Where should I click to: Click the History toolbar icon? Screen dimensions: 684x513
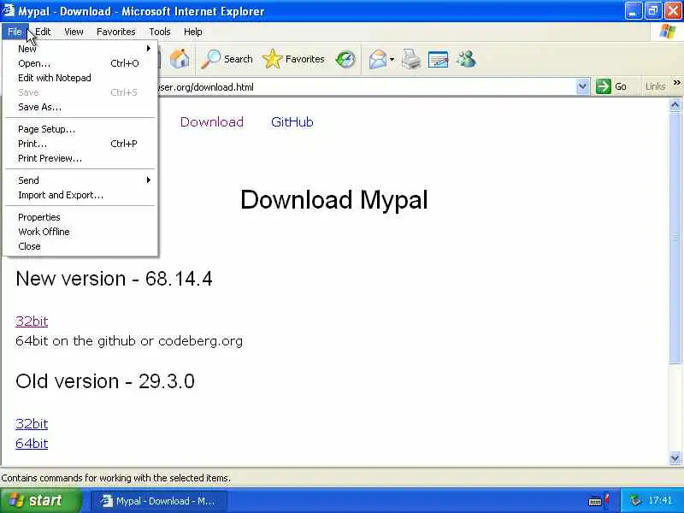coord(345,59)
